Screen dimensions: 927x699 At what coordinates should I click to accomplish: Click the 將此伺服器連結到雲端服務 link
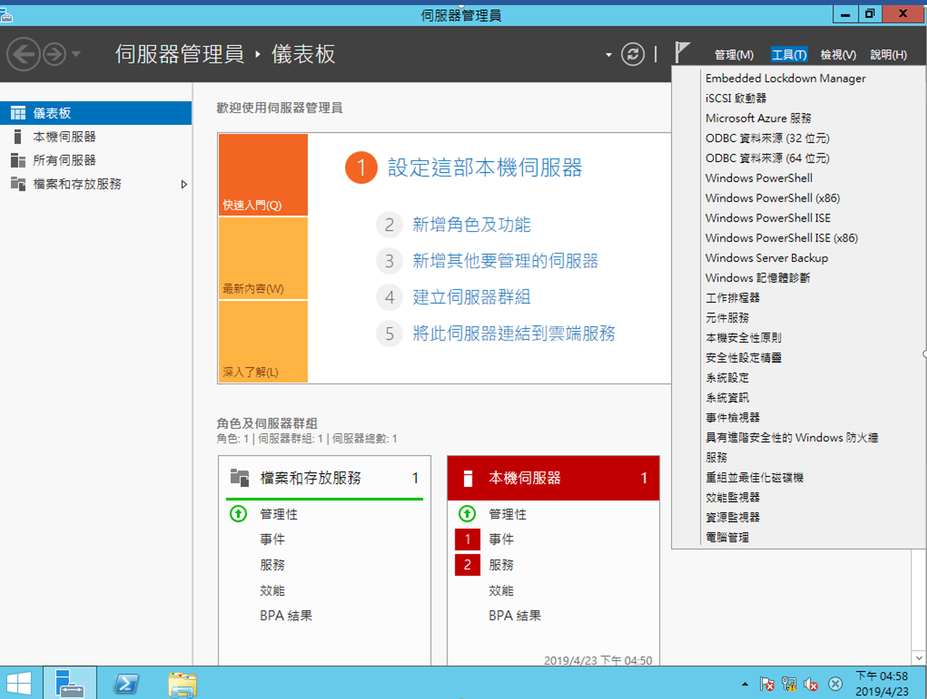(514, 334)
